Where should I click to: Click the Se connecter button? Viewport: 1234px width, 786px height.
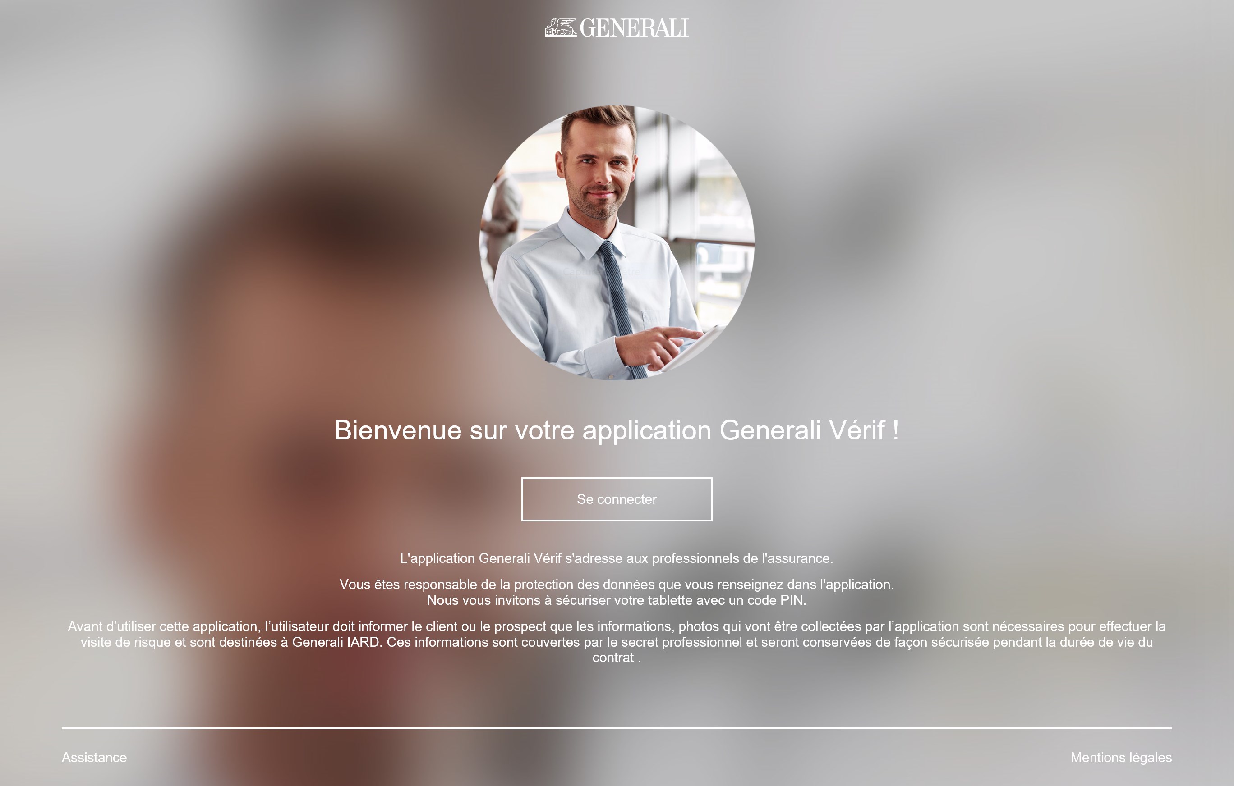click(617, 499)
